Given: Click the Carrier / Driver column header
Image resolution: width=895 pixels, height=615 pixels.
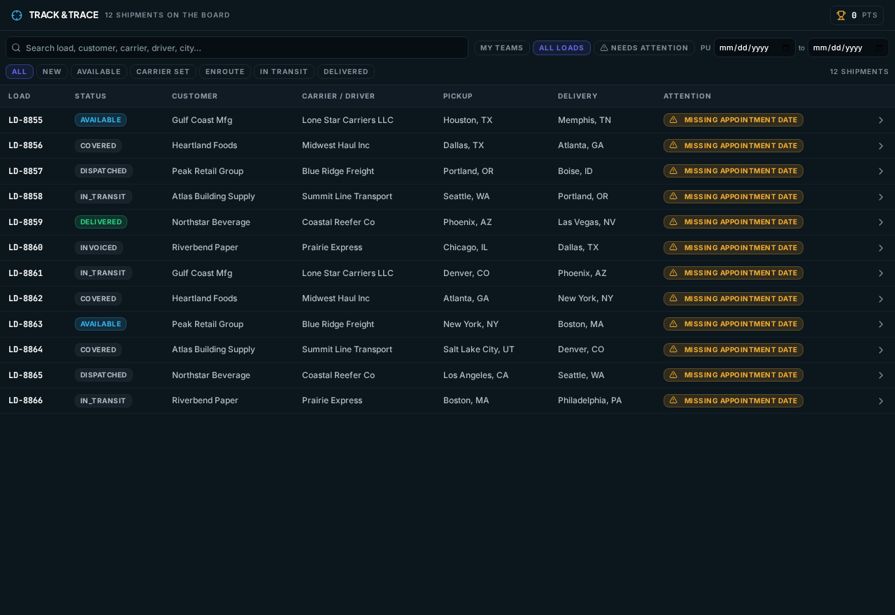Looking at the screenshot, I should [x=338, y=96].
